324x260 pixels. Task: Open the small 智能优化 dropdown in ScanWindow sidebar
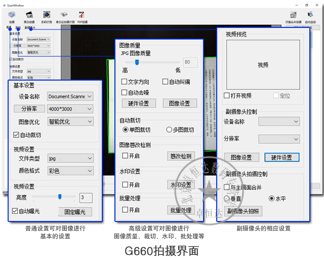38,52
